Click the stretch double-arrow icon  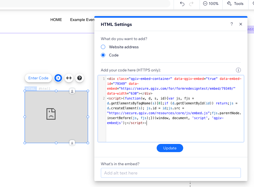pyautogui.click(x=69, y=78)
